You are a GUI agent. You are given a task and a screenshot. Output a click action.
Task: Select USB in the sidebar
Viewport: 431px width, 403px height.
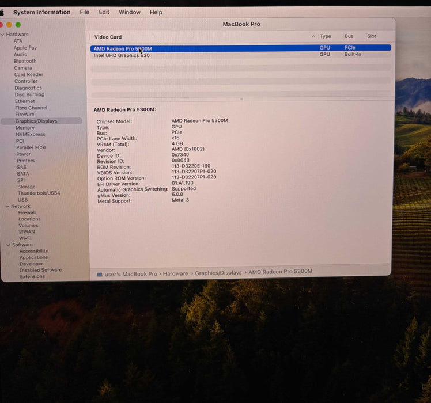(x=22, y=200)
